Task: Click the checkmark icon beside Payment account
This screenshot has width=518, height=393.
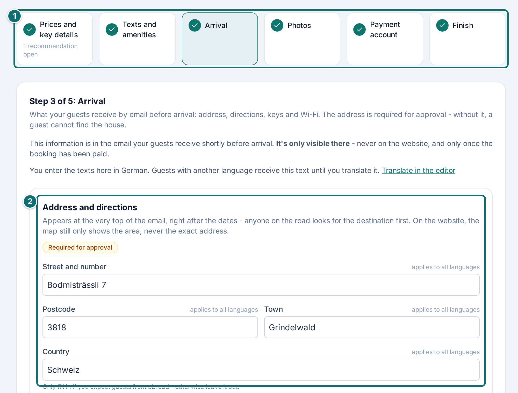Action: [x=359, y=30]
